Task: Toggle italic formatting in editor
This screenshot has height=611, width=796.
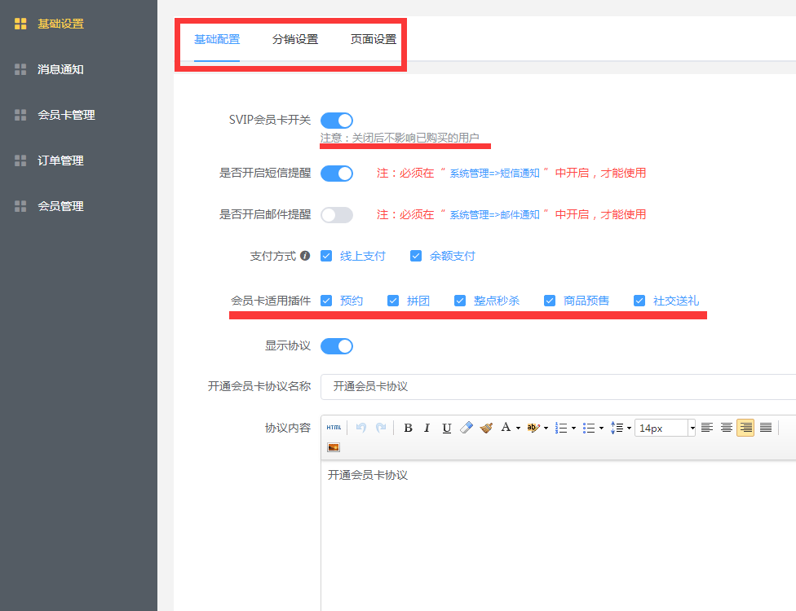Action: pos(427,428)
